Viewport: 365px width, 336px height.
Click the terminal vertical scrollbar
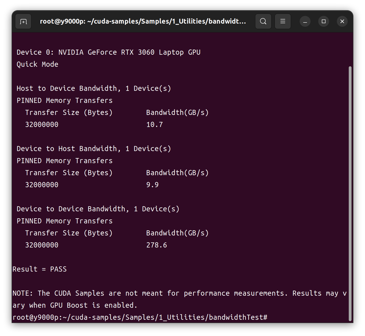(350, 193)
